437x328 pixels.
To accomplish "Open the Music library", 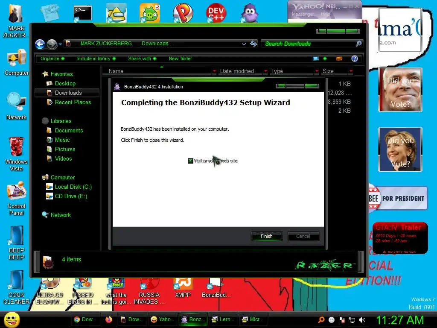I will [62, 140].
